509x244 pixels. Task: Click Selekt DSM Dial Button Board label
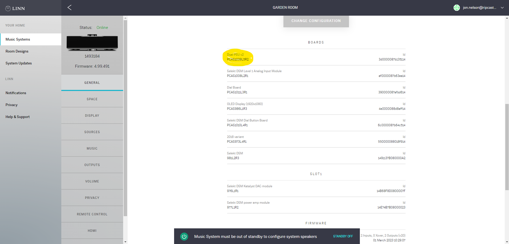(x=247, y=120)
